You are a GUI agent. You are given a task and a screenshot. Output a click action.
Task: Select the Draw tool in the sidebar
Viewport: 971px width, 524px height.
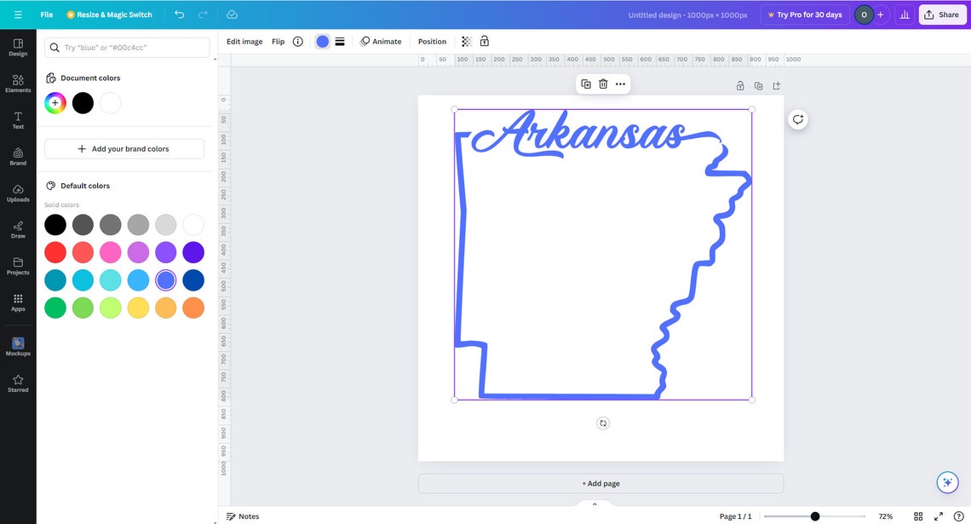point(17,228)
